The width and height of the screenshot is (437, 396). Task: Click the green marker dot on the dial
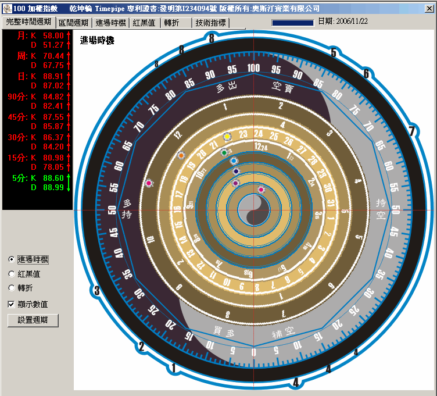(224, 152)
